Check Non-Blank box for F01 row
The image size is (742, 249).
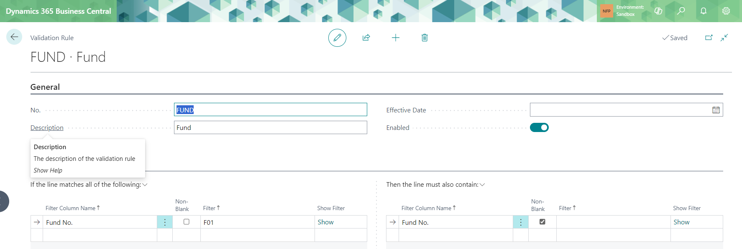[187, 222]
